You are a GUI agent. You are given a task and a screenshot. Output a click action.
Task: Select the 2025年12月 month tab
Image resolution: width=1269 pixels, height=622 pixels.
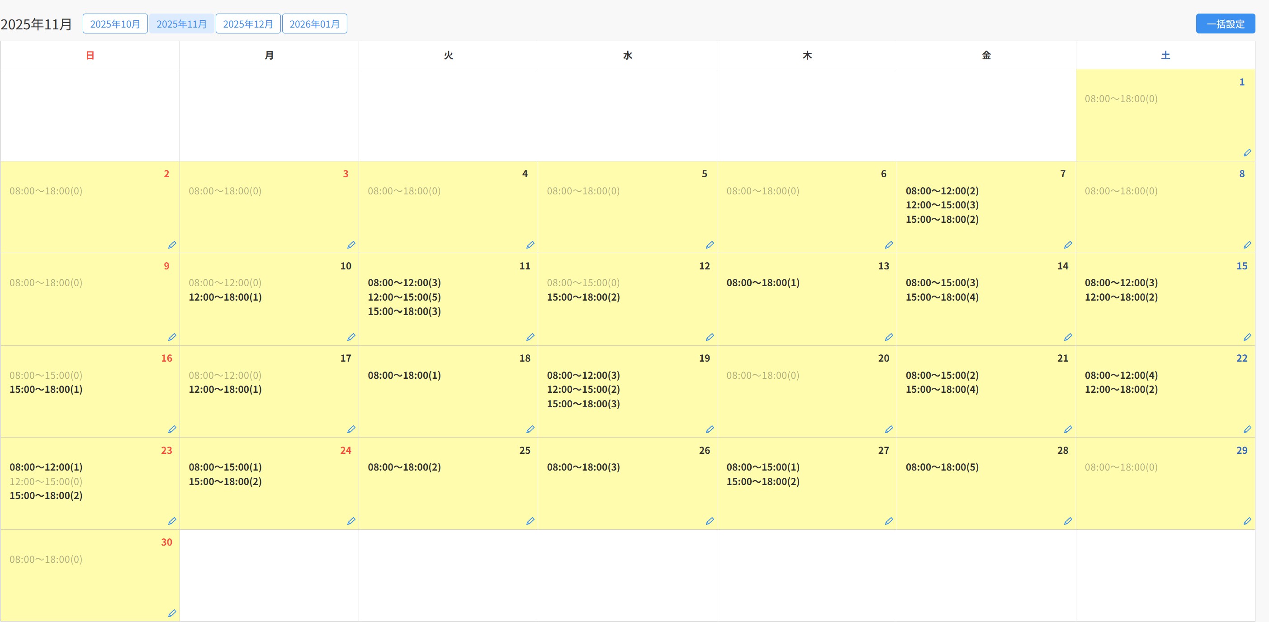click(x=248, y=24)
